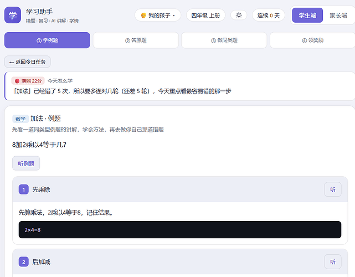Click the step number 2 badge icon

click(24, 262)
